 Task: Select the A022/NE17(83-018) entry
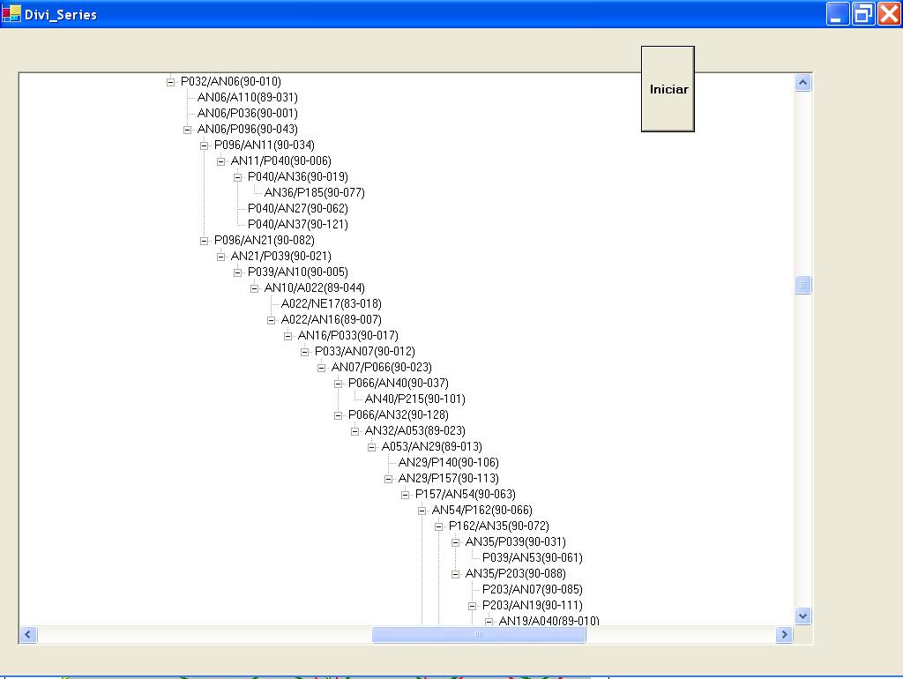click(331, 304)
